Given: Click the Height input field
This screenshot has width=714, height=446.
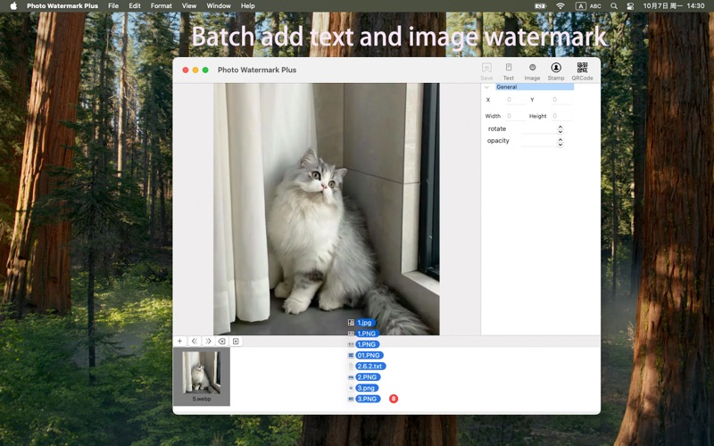Looking at the screenshot, I should (560, 116).
